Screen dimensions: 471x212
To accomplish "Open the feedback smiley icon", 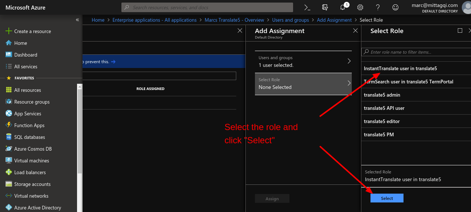I will pyautogui.click(x=395, y=7).
